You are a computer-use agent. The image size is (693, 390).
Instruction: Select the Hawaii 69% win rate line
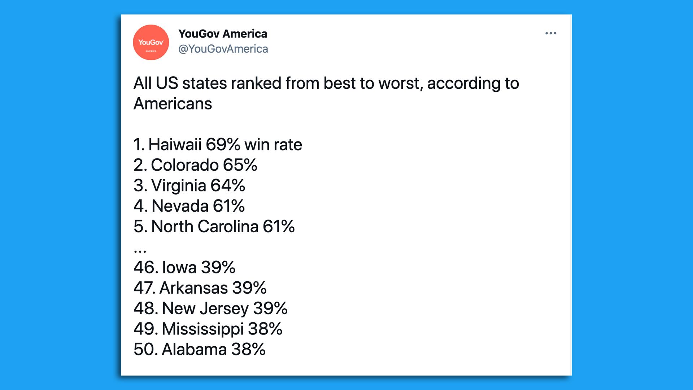point(218,144)
